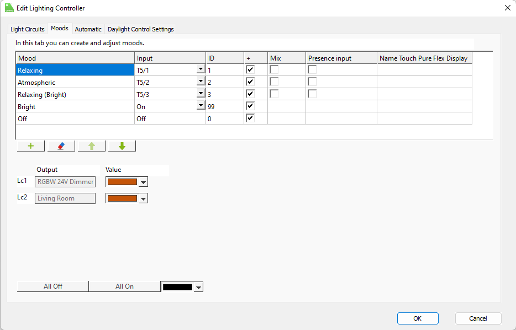The width and height of the screenshot is (516, 330).
Task: Click the green up arrow button
Action: pos(92,146)
